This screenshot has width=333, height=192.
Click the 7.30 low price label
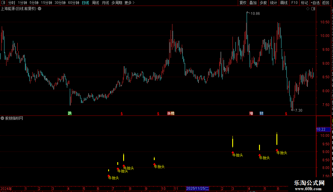pyautogui.click(x=299, y=110)
